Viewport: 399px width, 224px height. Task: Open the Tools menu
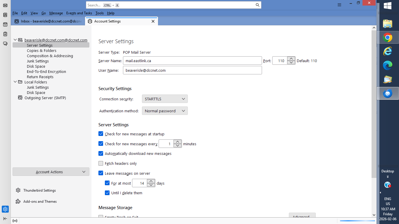(100, 13)
